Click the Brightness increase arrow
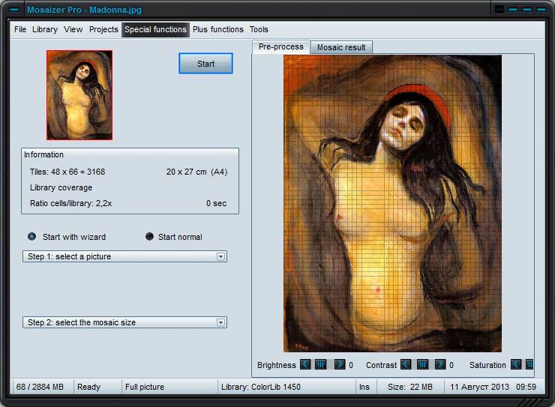This screenshot has width=555, height=407. coord(340,364)
